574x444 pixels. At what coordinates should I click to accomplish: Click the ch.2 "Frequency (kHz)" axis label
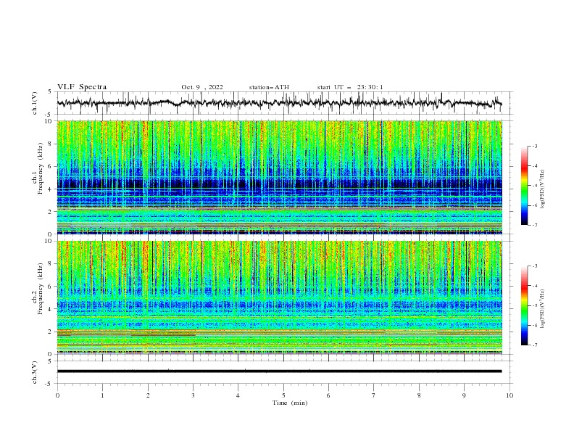click(41, 289)
